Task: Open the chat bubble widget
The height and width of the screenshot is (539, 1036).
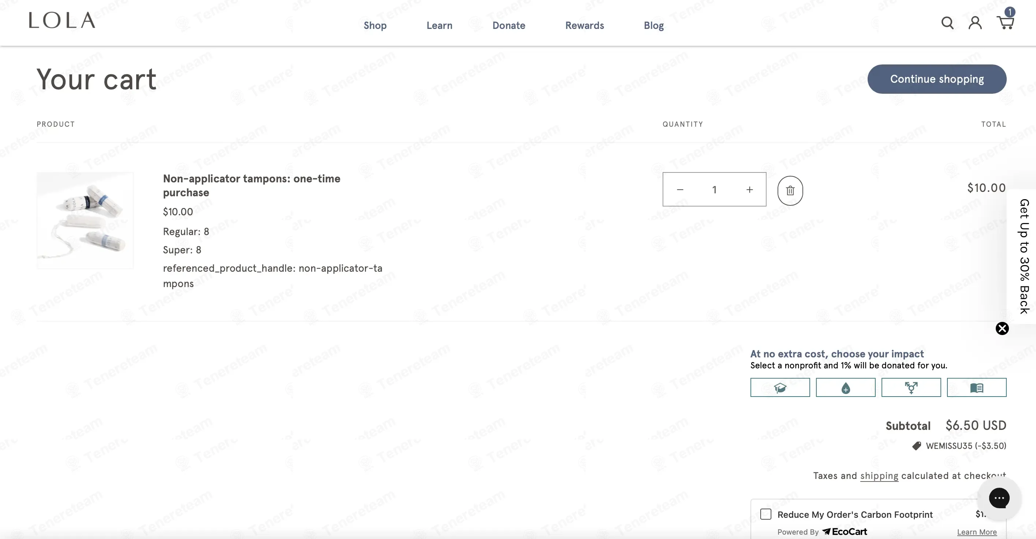Action: click(x=999, y=498)
